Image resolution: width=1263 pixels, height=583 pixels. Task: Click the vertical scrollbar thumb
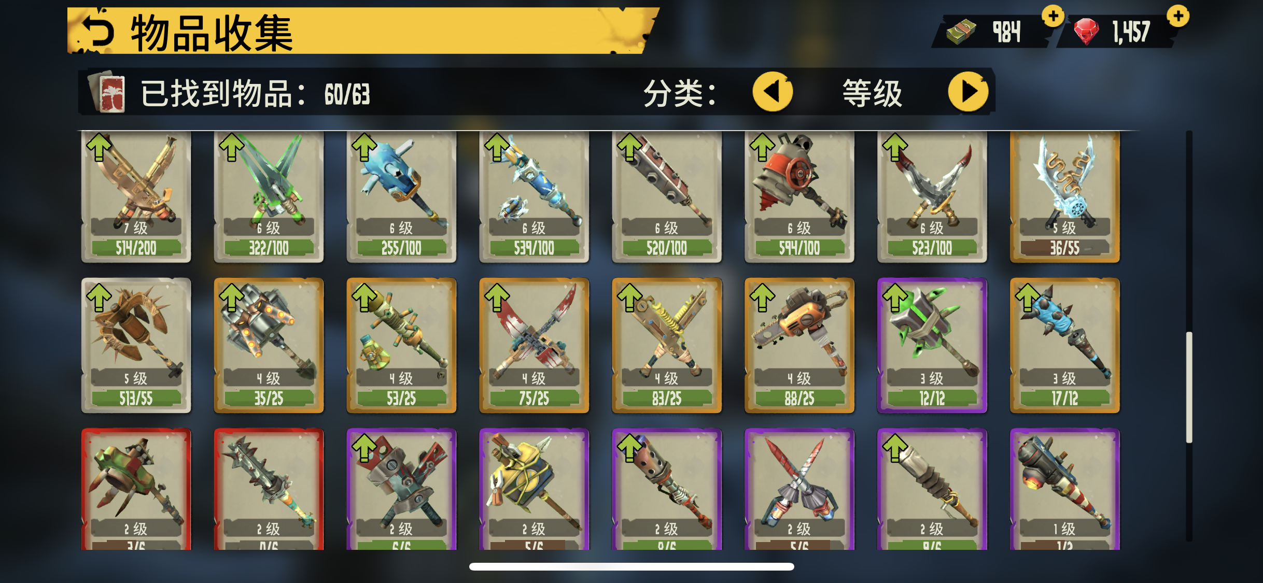click(1189, 388)
